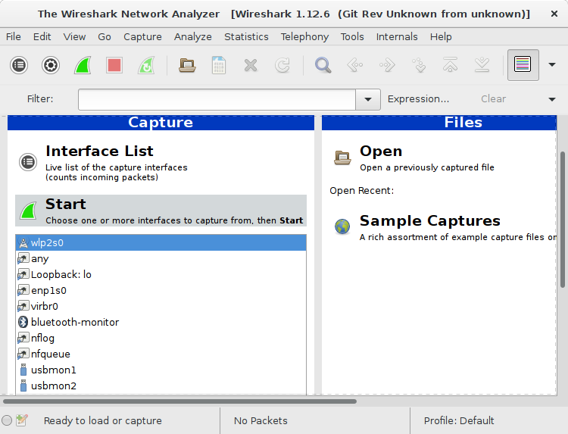
Task: Select bluetooth-monitor interface
Action: (161, 322)
